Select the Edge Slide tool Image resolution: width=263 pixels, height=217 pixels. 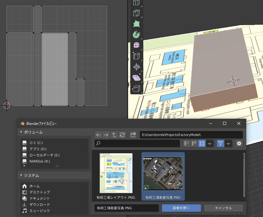pyautogui.click(x=136, y=56)
